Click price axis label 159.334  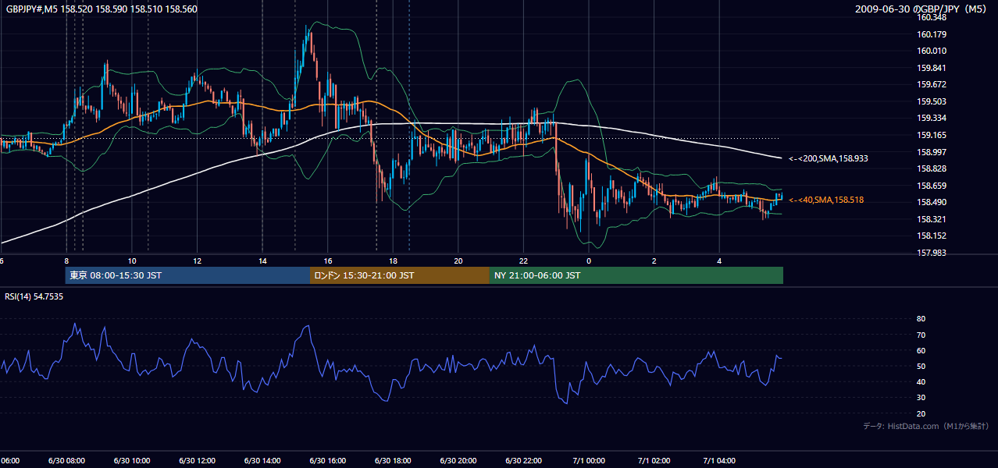click(x=932, y=118)
